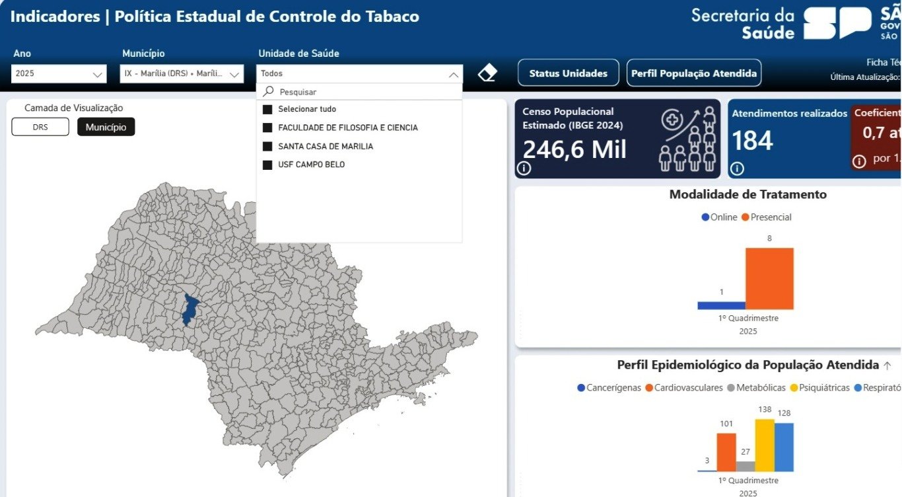This screenshot has height=497, width=902.
Task: Check the Selecionar tudo checkbox
Action: 267,109
